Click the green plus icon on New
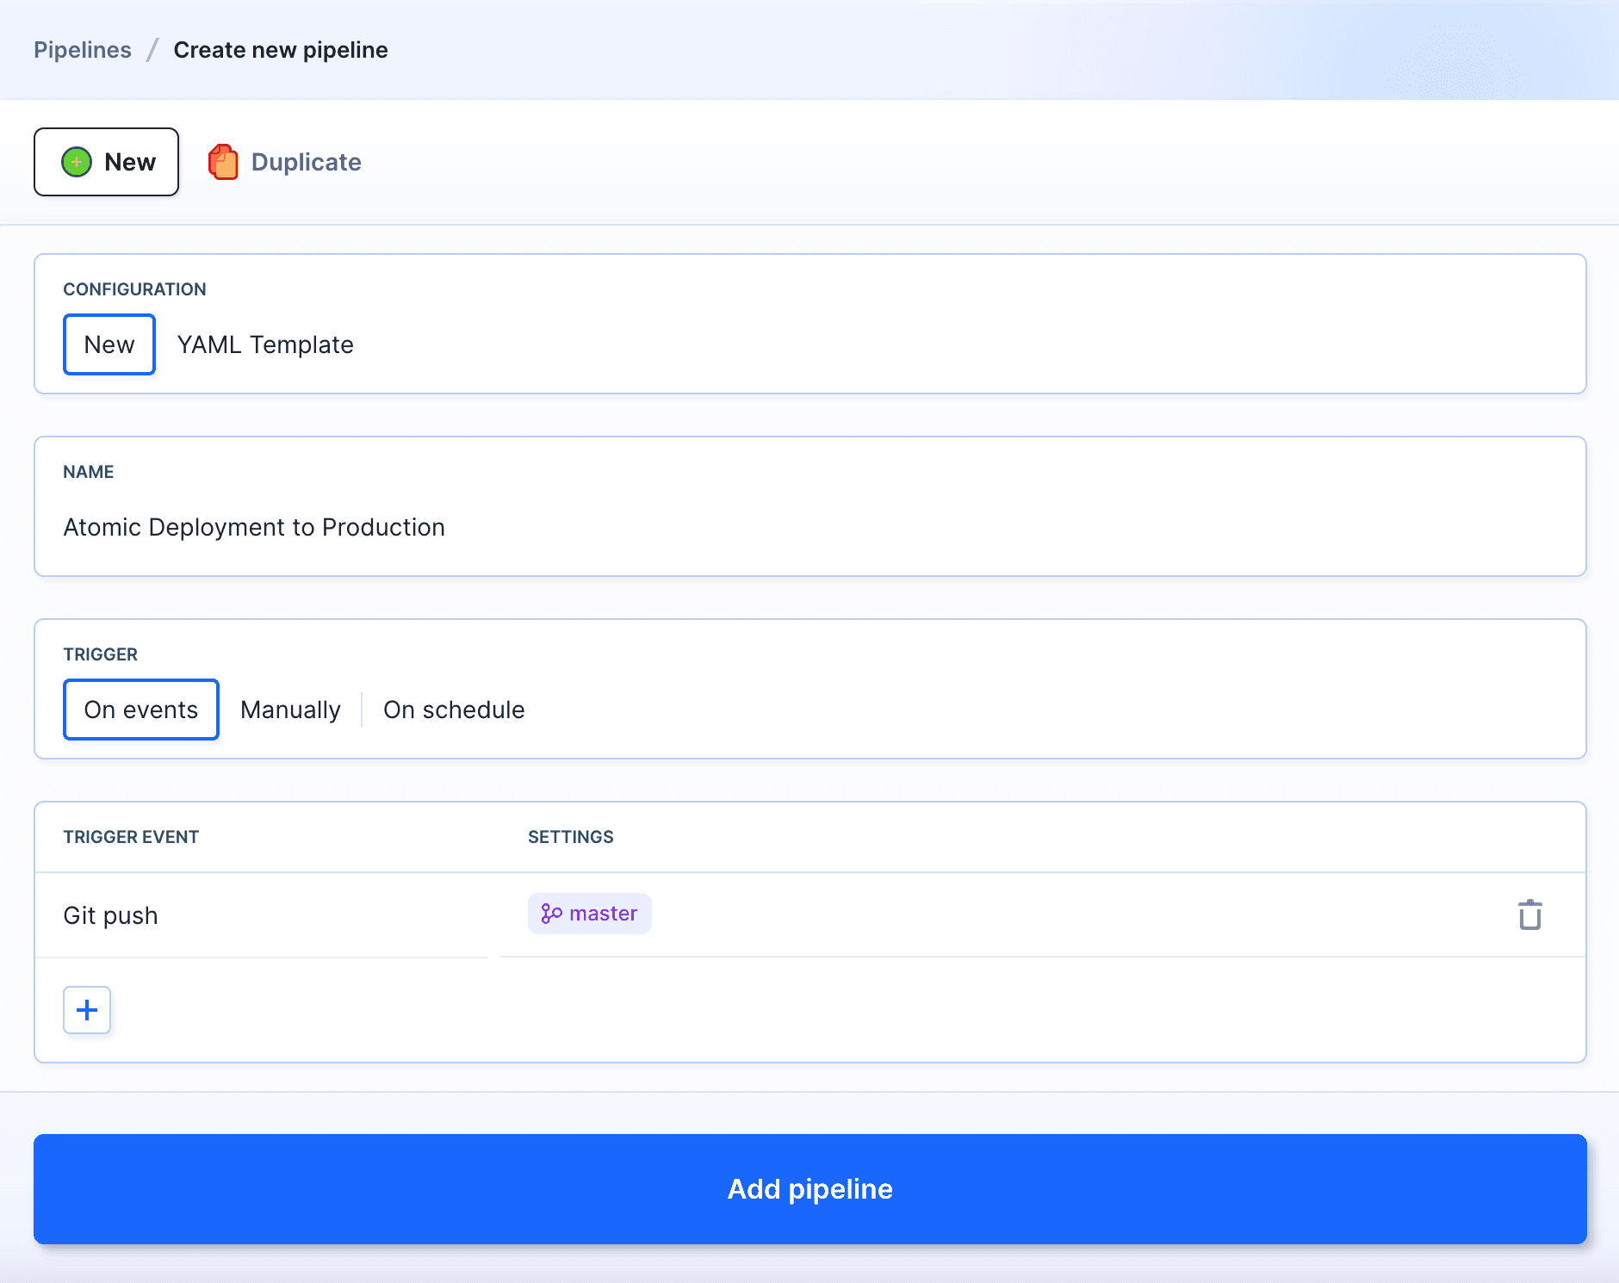1619x1283 pixels. pos(77,162)
